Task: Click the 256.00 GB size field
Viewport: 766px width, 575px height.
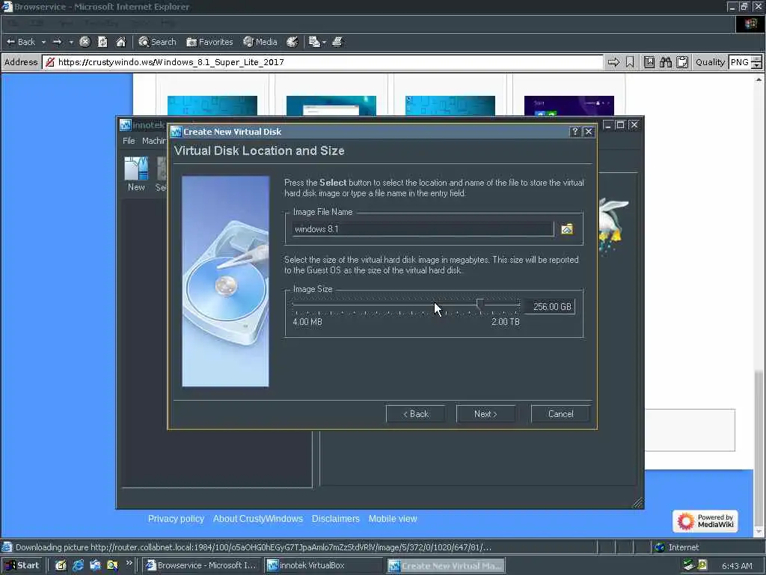Action: pos(550,306)
